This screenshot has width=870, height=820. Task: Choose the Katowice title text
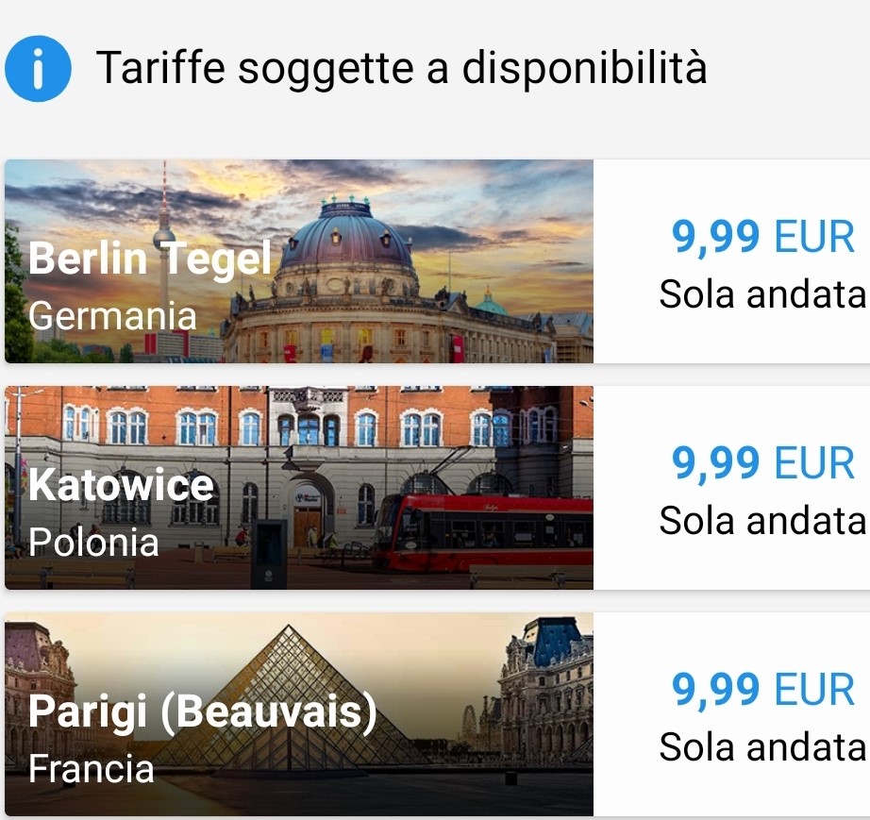point(121,484)
